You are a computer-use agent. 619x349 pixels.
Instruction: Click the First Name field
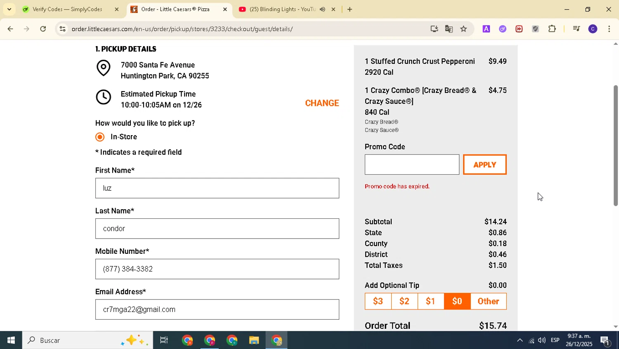pos(217,188)
